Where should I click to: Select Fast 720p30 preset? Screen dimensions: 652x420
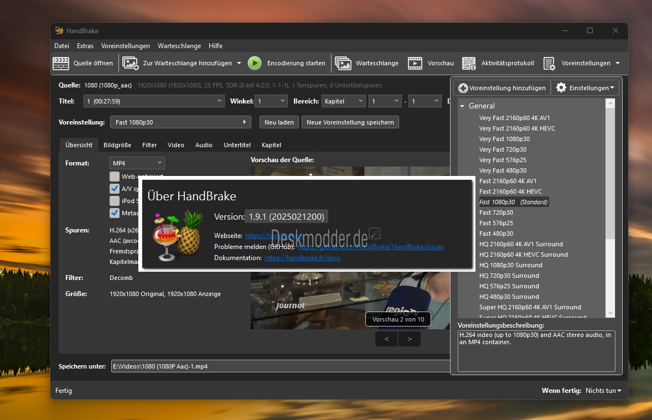tap(496, 212)
